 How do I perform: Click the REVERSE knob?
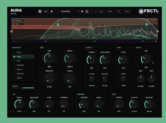(x=64, y=104)
